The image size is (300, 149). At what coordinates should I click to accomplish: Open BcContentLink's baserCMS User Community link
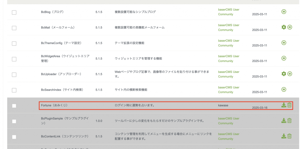228,136
